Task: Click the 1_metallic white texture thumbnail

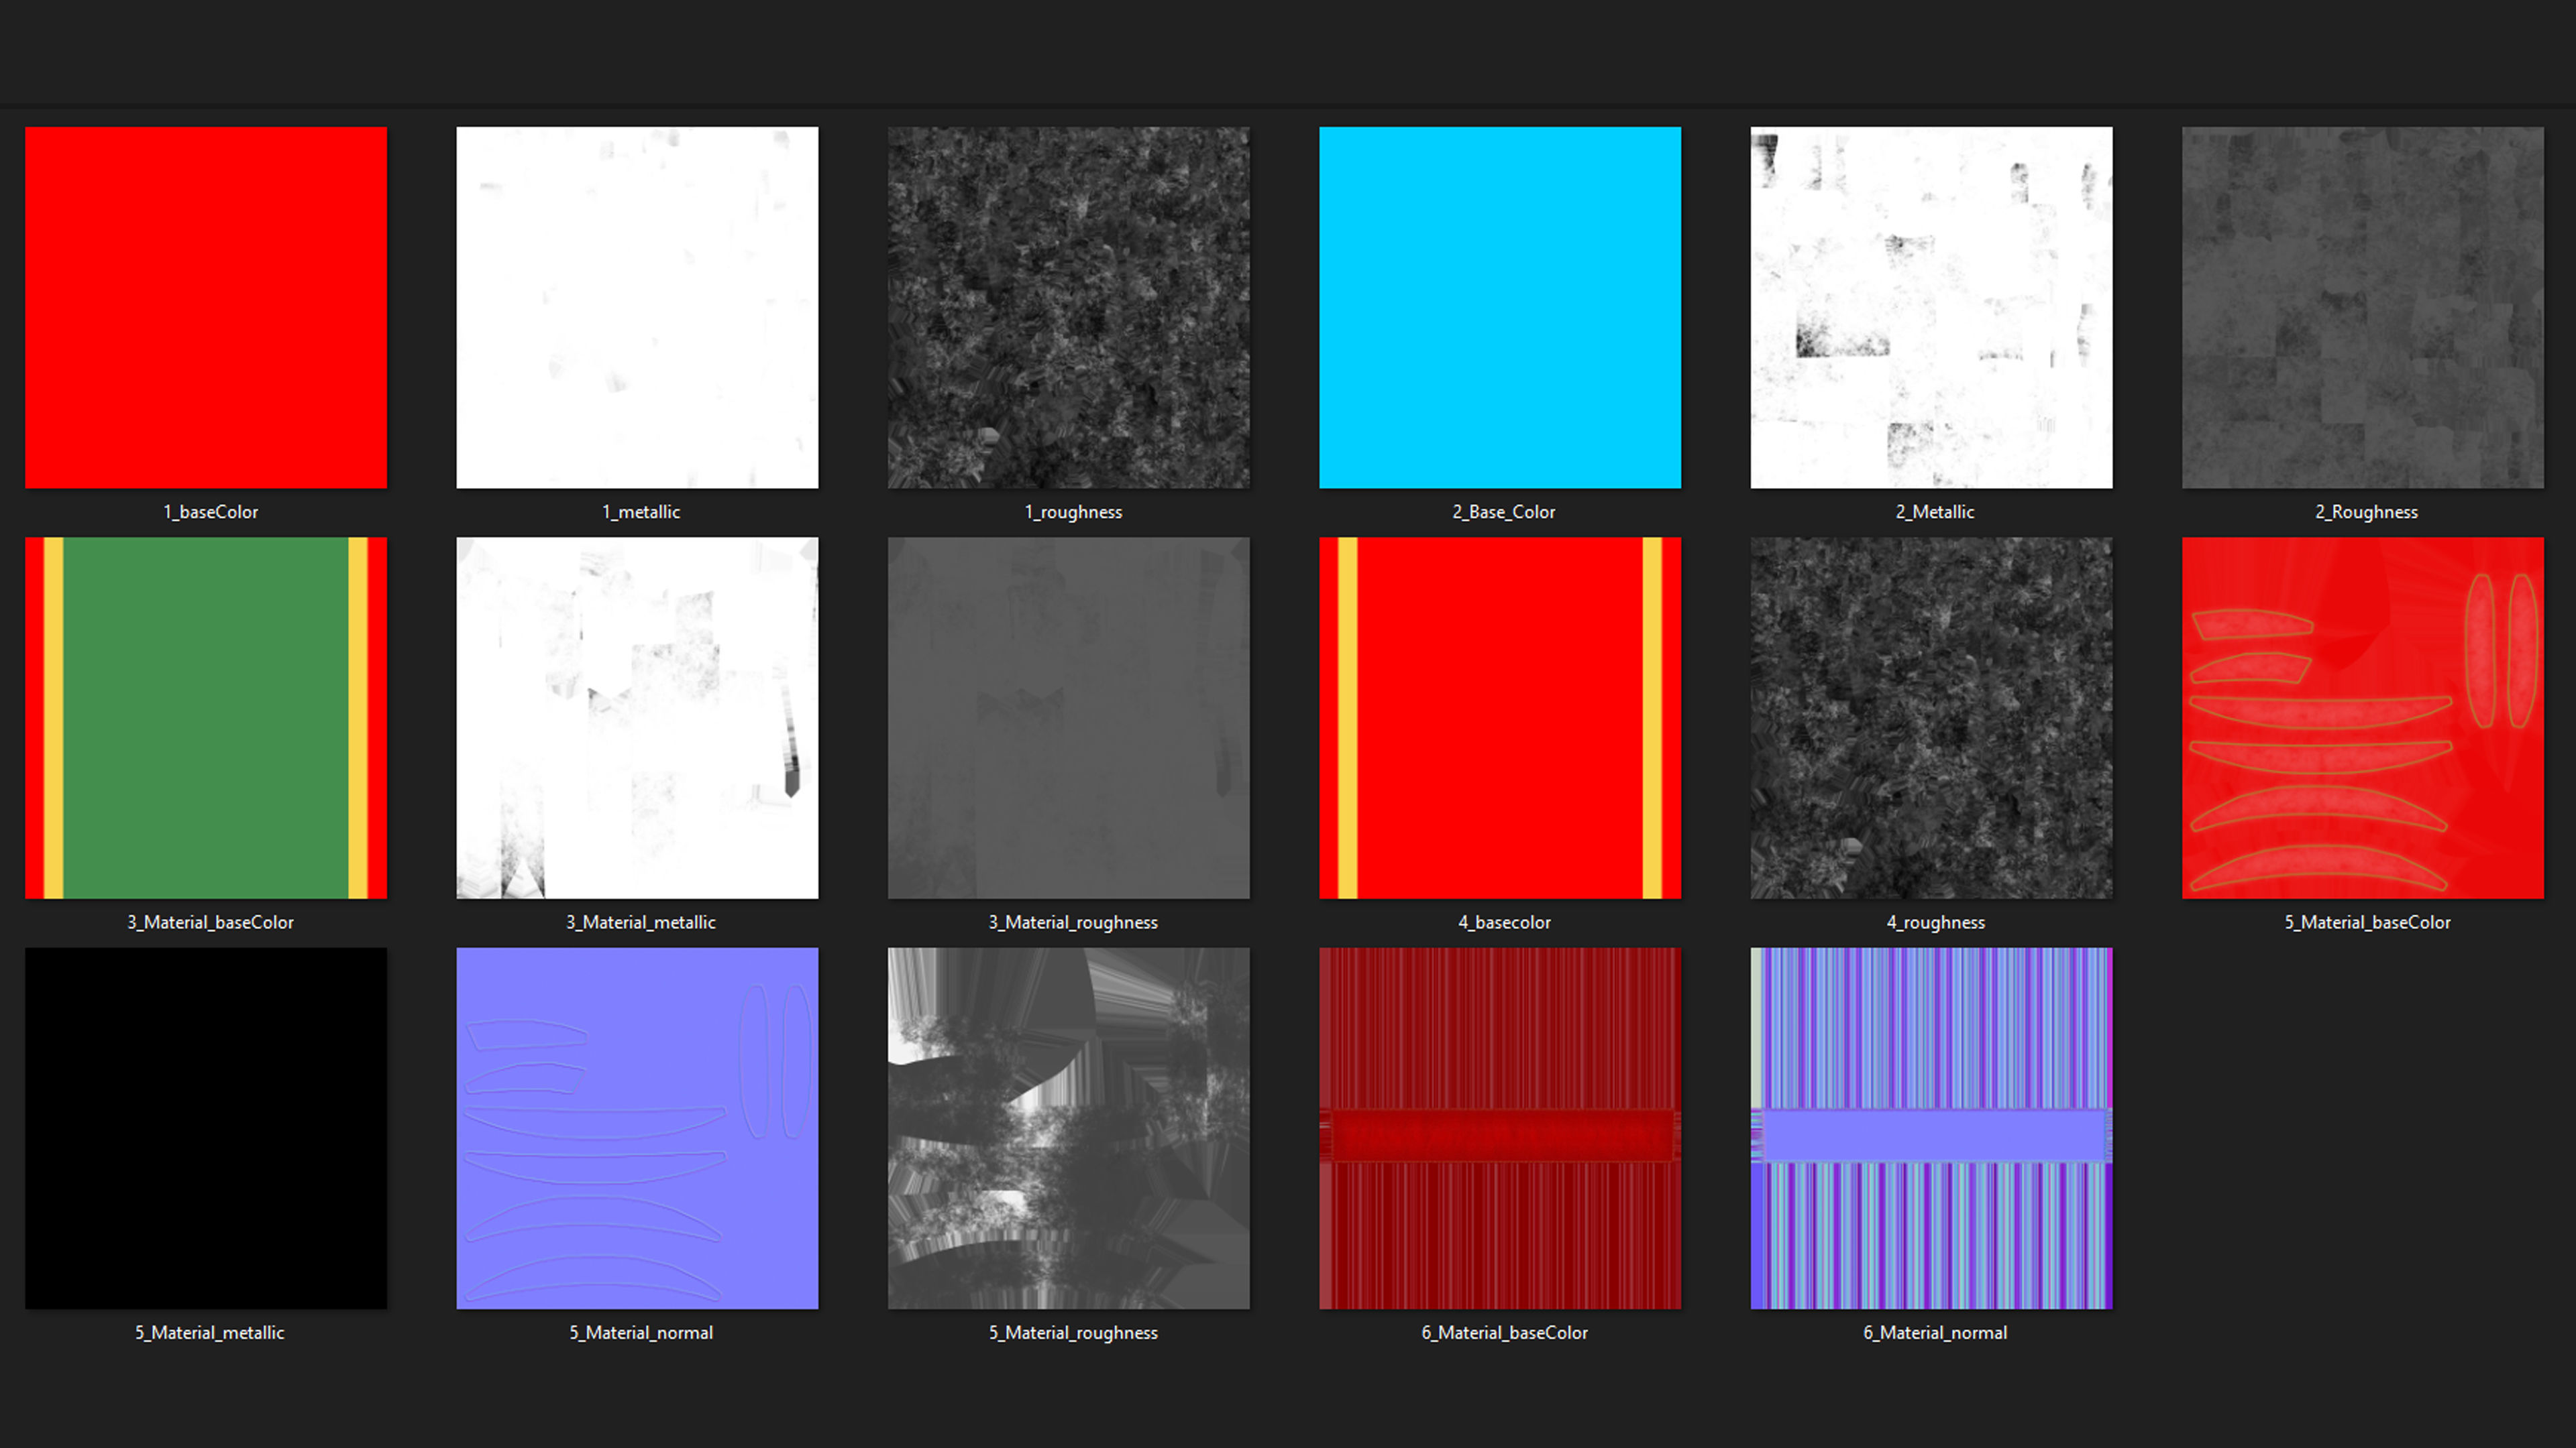Action: [637, 307]
